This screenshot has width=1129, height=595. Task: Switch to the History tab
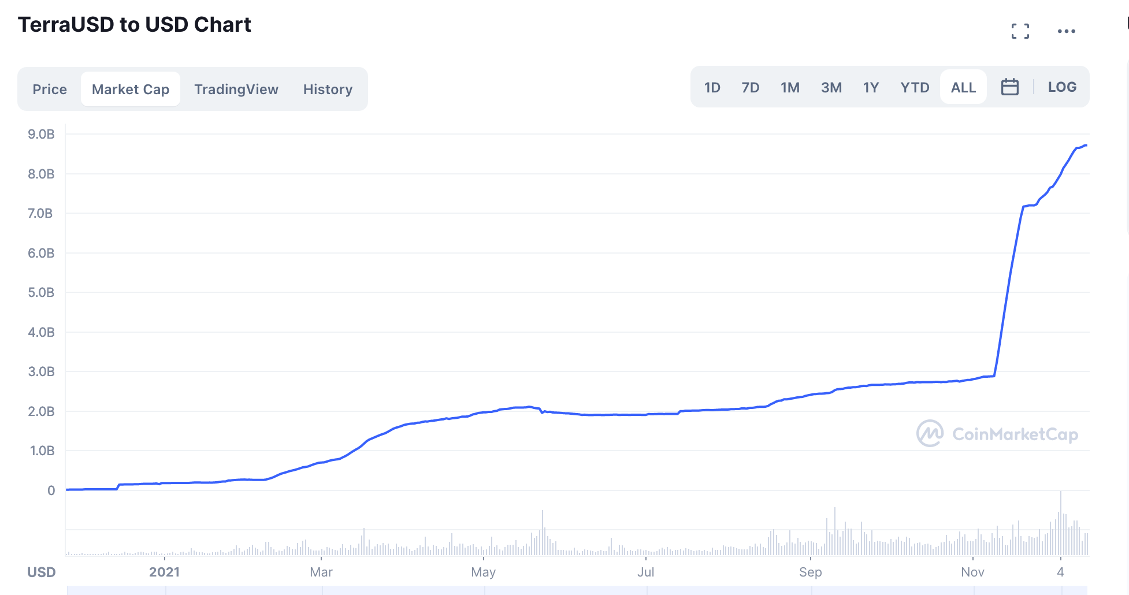tap(328, 89)
